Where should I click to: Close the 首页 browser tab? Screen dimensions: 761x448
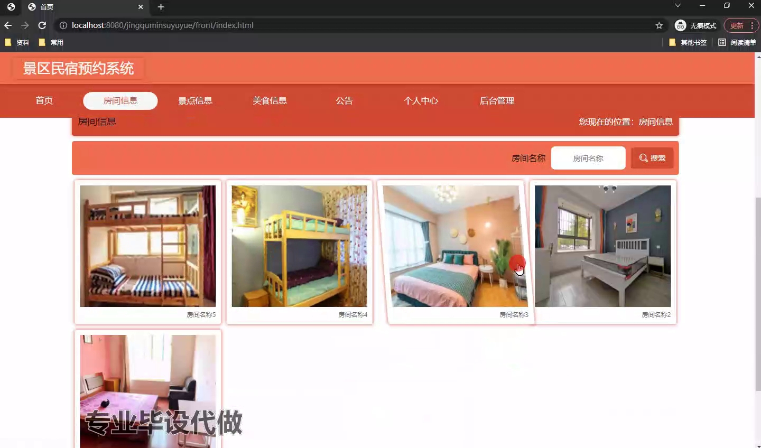[x=140, y=7]
